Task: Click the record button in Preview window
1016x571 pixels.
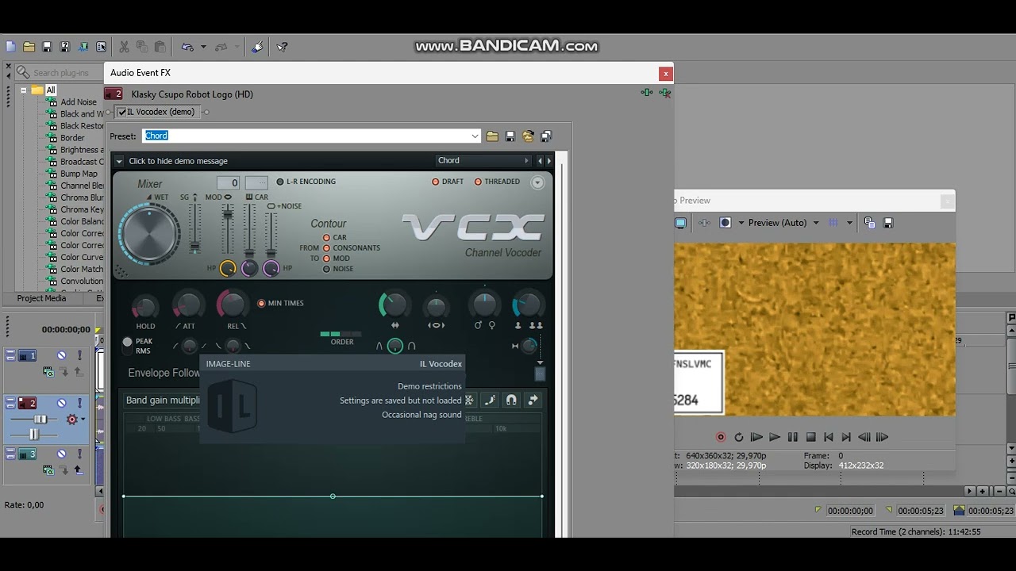Action: (721, 437)
